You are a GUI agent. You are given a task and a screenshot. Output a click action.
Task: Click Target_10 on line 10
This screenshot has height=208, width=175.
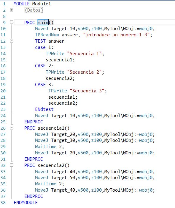pos(63,29)
